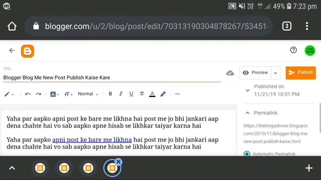Click the Redo icon
The width and height of the screenshot is (321, 180).
pyautogui.click(x=38, y=94)
